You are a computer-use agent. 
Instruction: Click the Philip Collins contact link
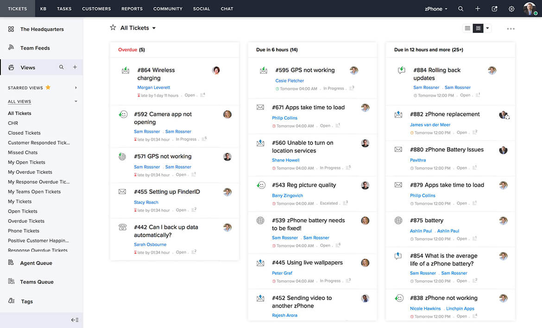click(x=284, y=118)
